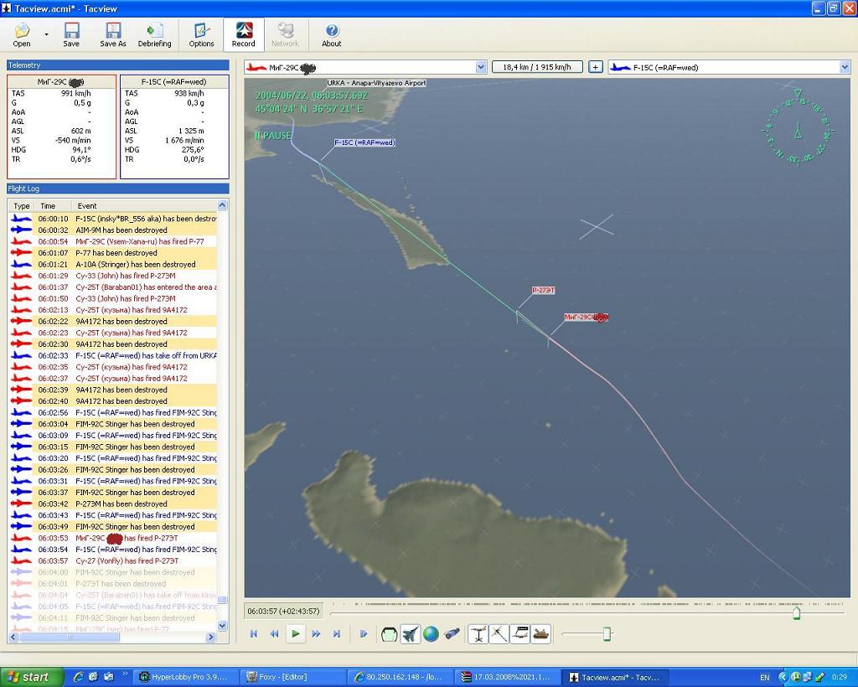Open the dropdown arrow beside Open
858x687 pixels.
46,35
